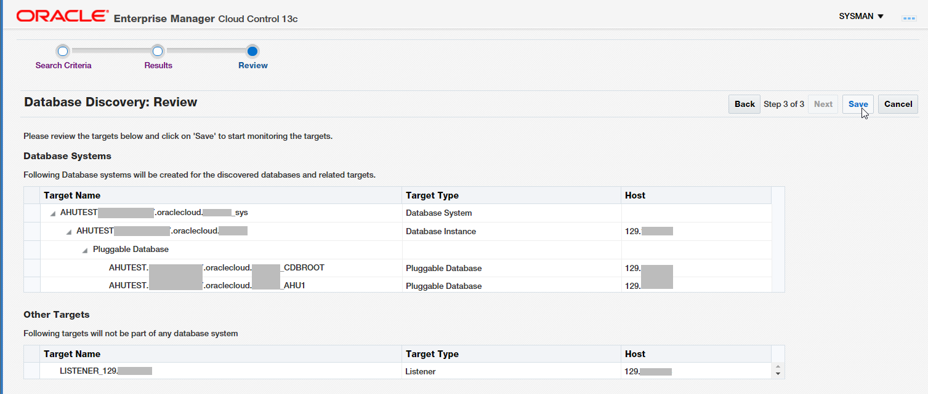The width and height of the screenshot is (928, 394).
Task: Click the 'Enterprise Manager' product title
Action: point(164,18)
